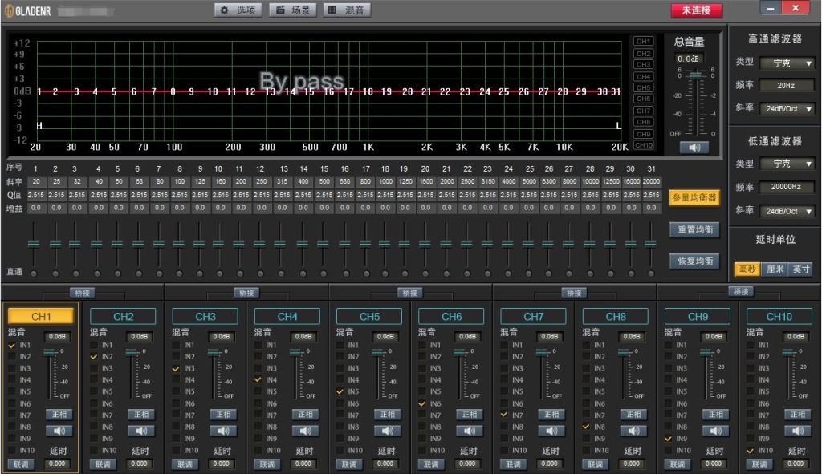This screenshot has height=474, width=822.
Task: Uncheck IN5 input in CH5 mixer
Action: tap(340, 391)
